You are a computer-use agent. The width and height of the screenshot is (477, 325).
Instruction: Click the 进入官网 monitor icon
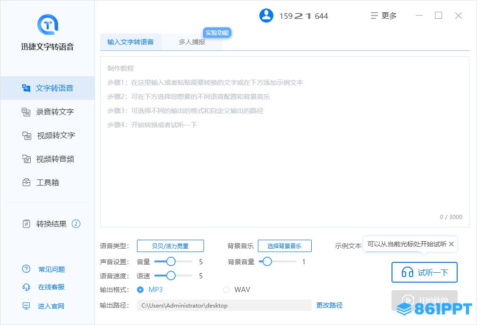[26, 306]
